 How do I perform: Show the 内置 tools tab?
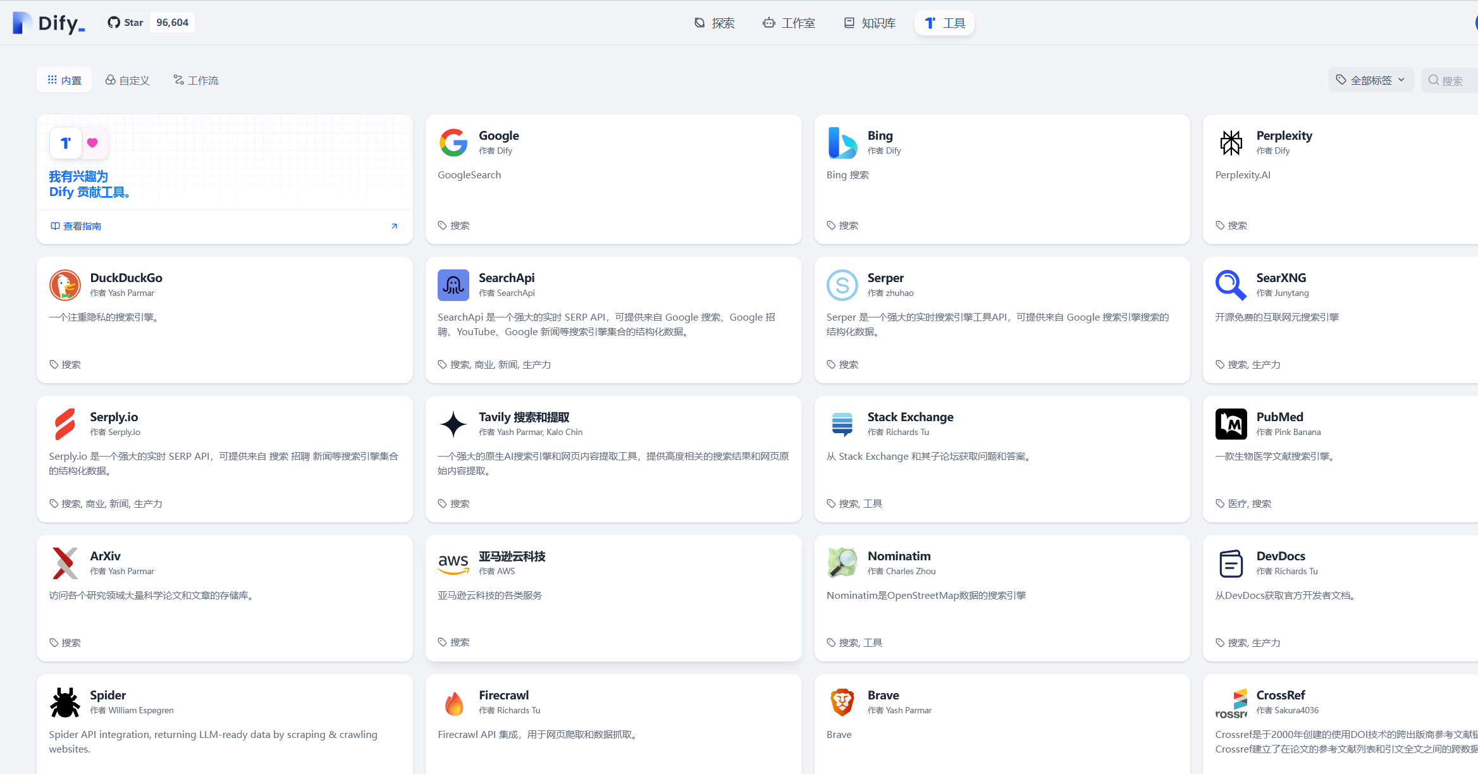point(65,80)
